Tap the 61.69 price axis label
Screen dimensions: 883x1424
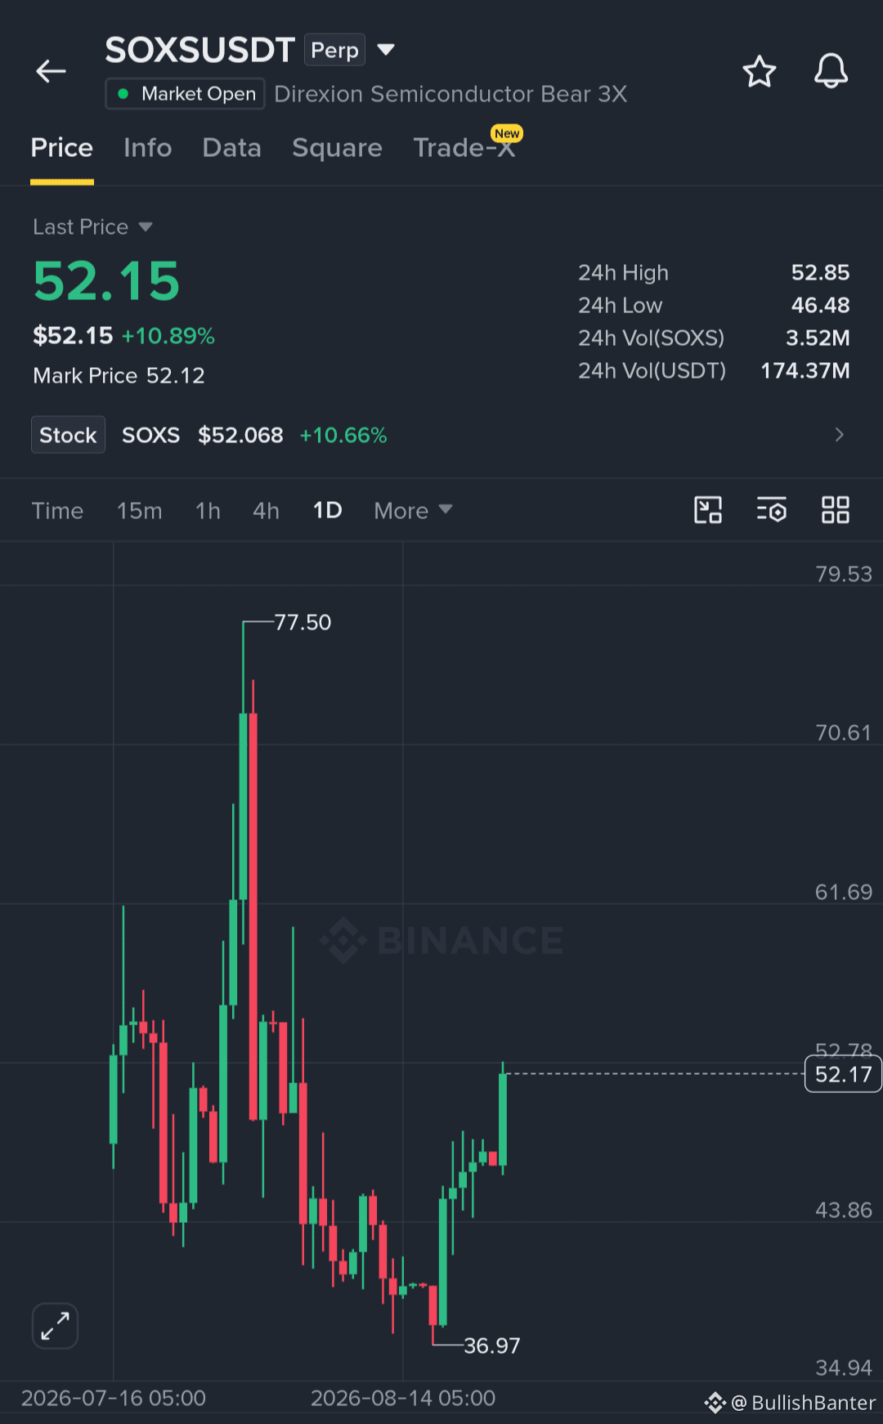point(844,892)
